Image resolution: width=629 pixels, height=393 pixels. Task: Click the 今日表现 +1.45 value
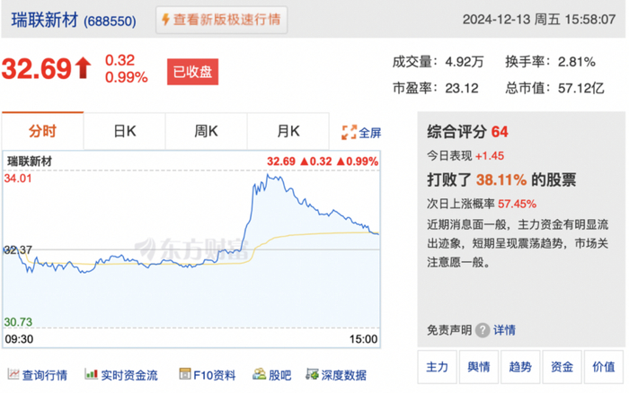(490, 156)
